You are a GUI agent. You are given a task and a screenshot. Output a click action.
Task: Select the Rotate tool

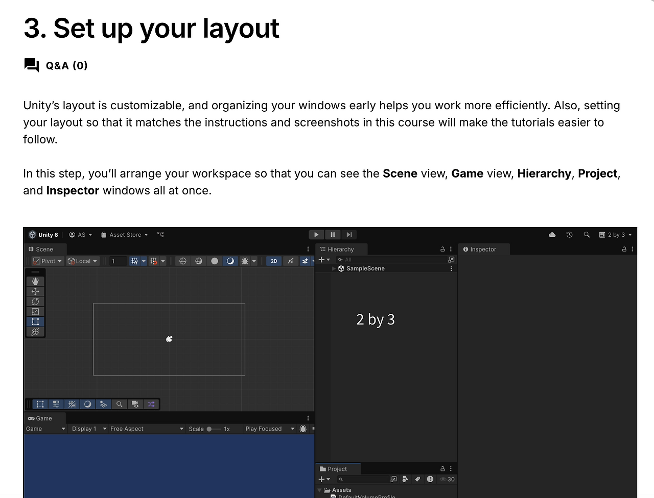(35, 302)
